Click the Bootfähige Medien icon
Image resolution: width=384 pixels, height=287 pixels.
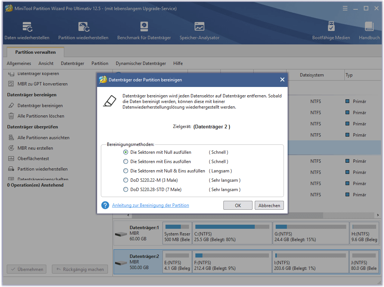331,26
